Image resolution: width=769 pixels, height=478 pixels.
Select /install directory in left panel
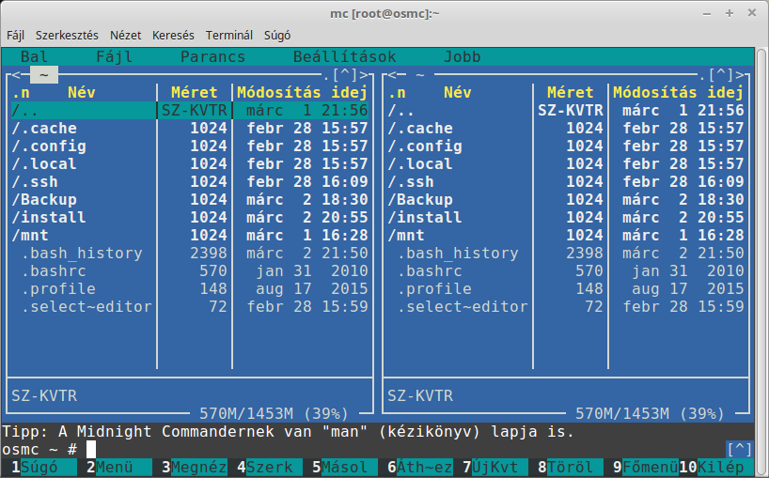[x=189, y=218]
